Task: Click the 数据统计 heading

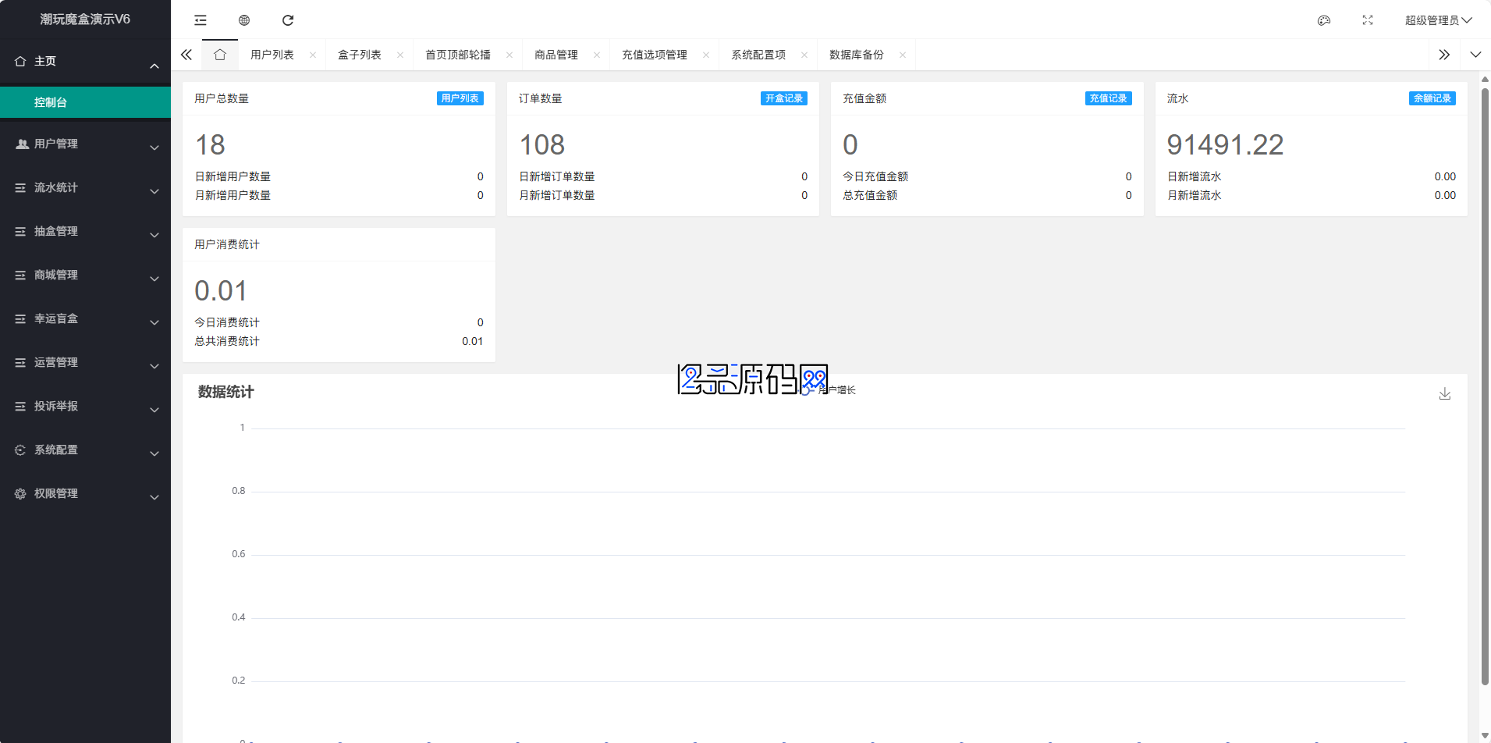Action: [x=226, y=392]
